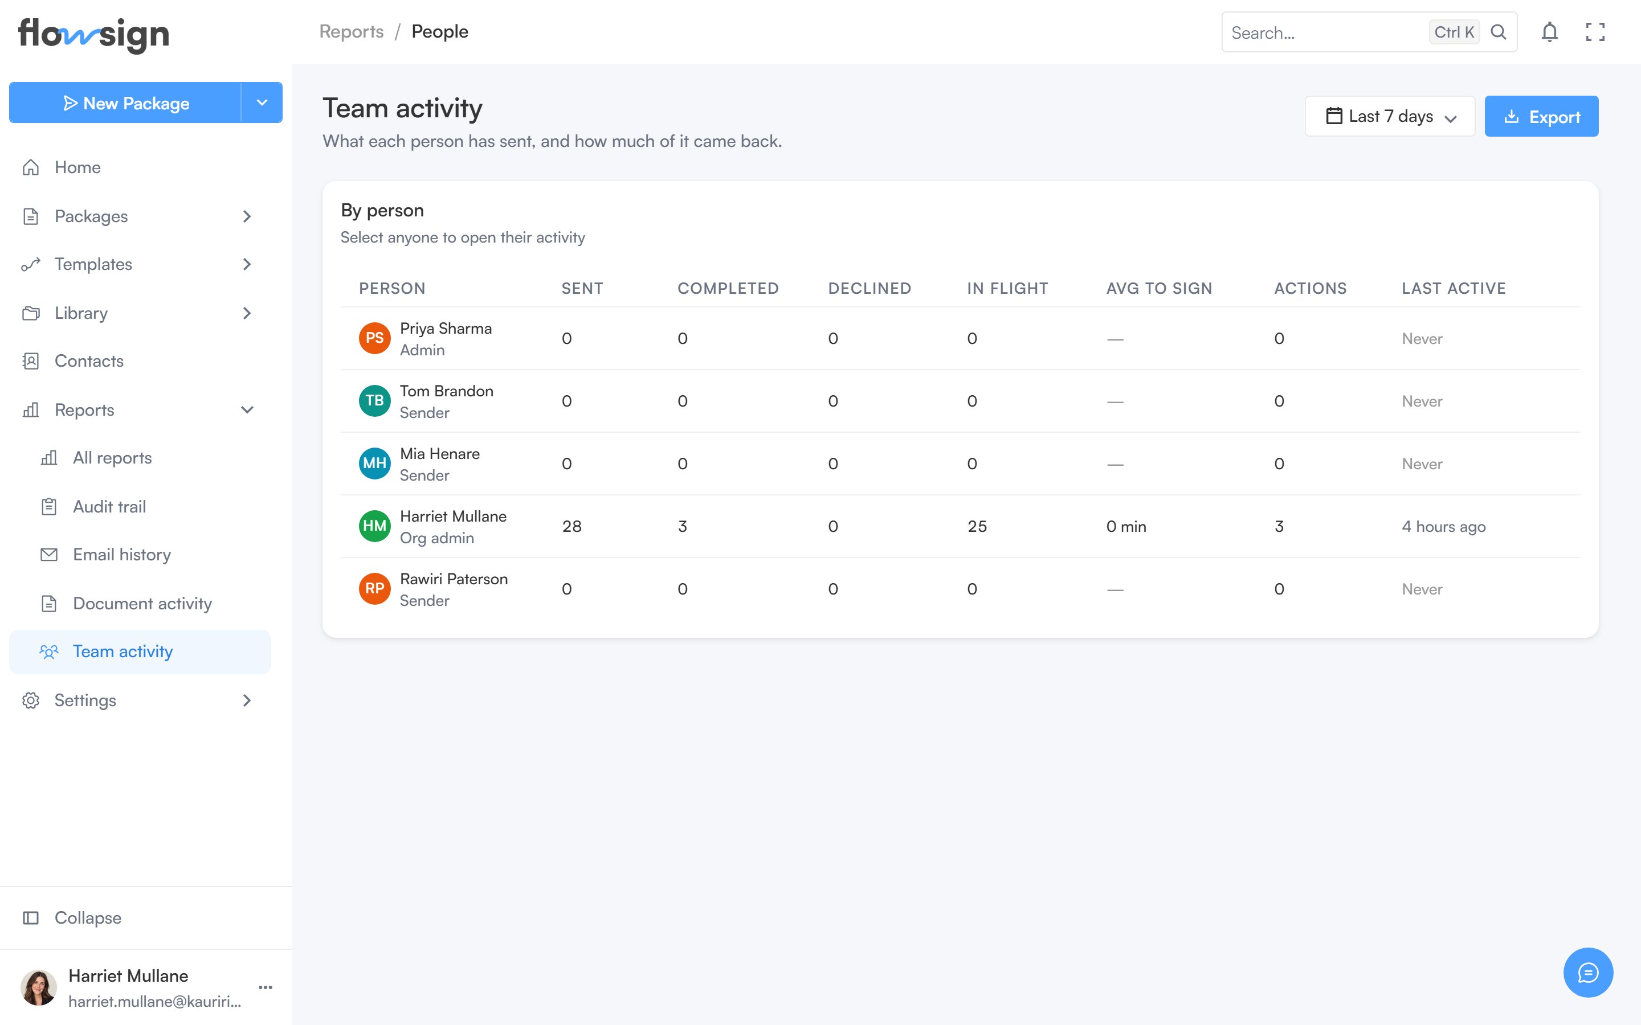The image size is (1641, 1025).
Task: Click the search magnifier icon
Action: (x=1499, y=32)
